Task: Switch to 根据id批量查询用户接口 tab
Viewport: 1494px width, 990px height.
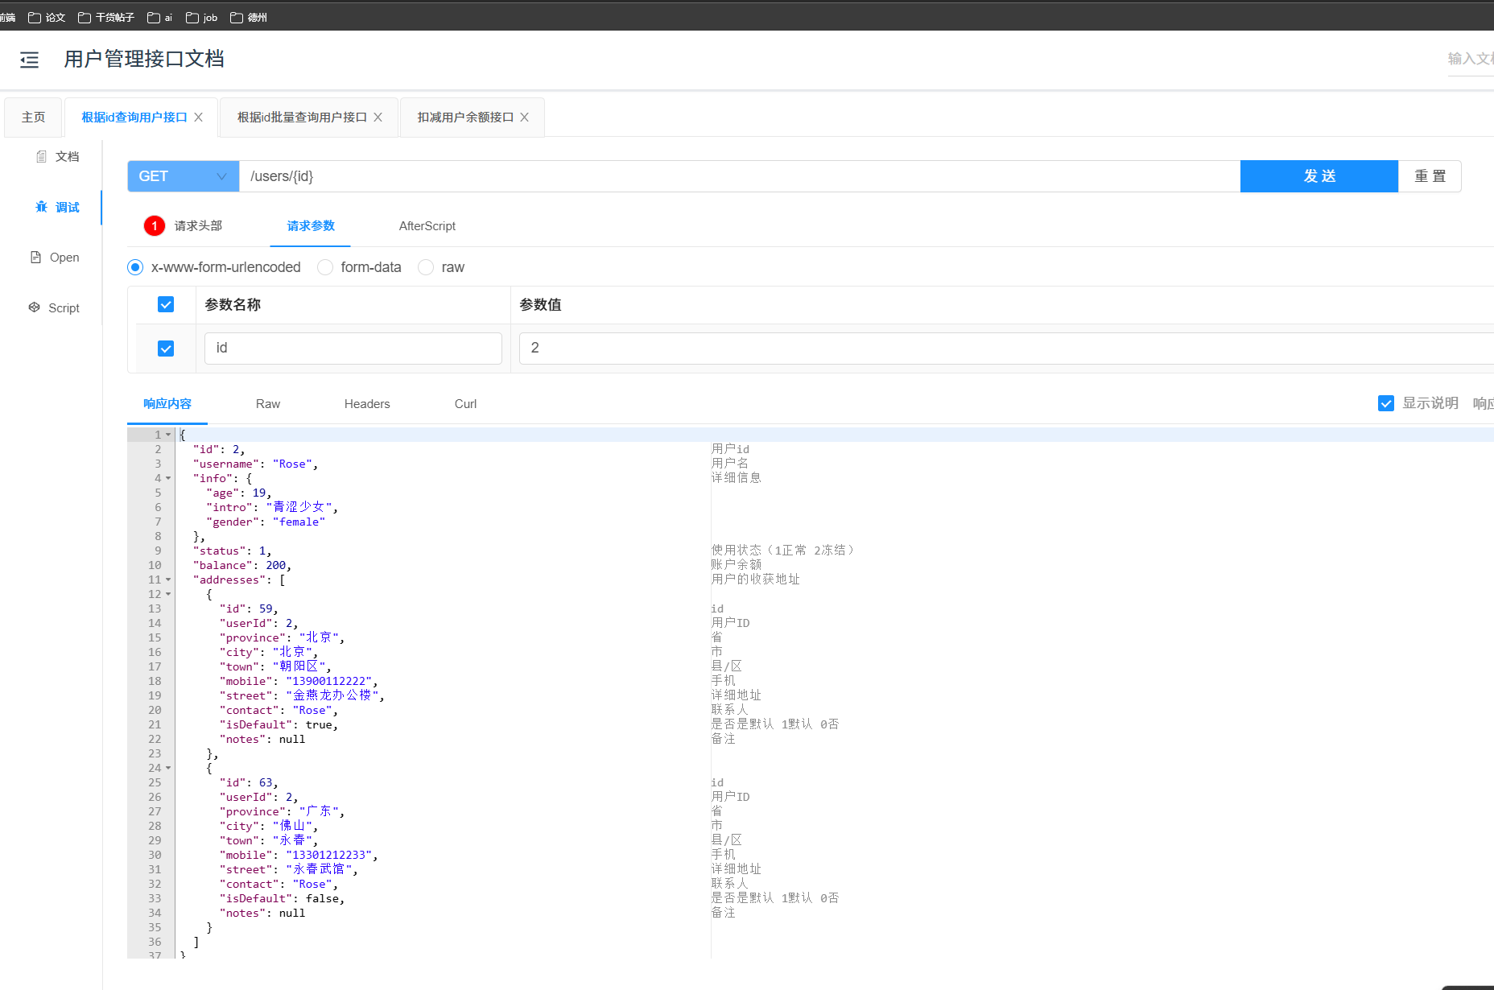Action: [x=302, y=118]
